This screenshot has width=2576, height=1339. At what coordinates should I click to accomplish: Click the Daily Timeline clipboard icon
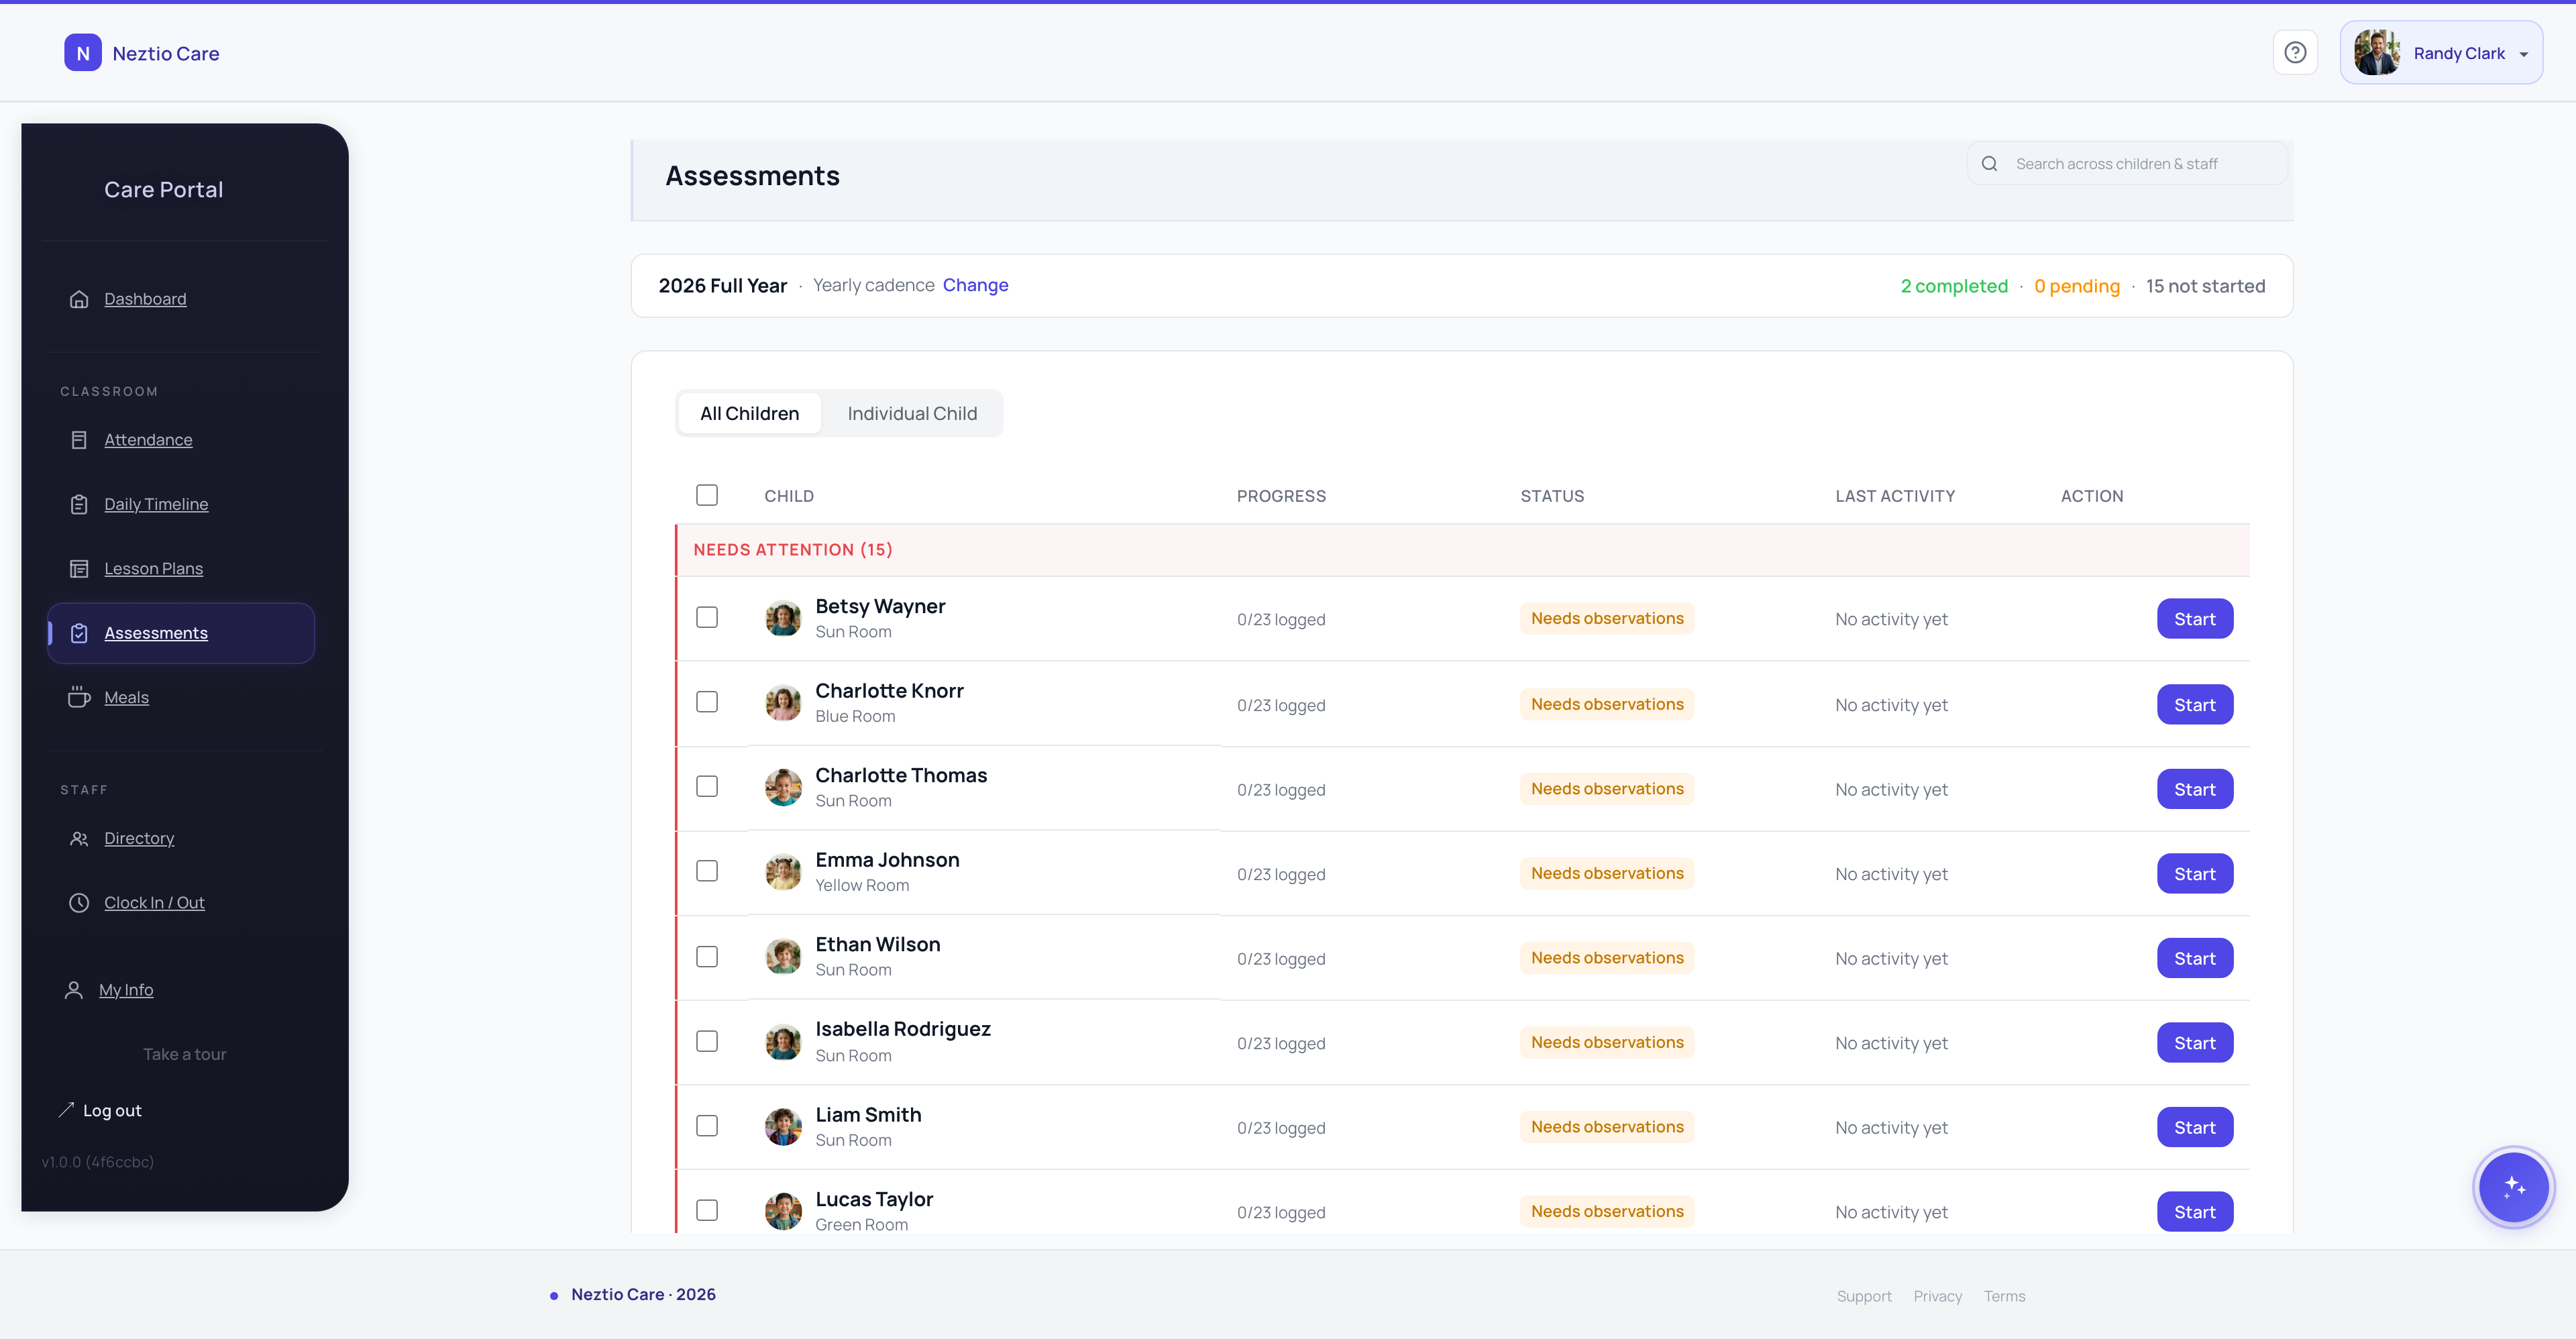[x=79, y=504]
